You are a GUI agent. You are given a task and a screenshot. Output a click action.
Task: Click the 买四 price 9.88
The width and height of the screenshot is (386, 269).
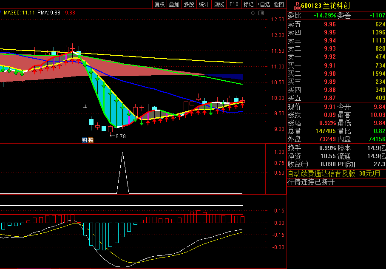pos(329,90)
